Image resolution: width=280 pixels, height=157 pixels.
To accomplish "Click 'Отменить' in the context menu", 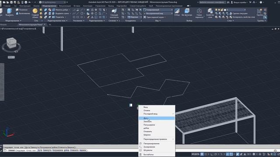I will tap(157, 131).
